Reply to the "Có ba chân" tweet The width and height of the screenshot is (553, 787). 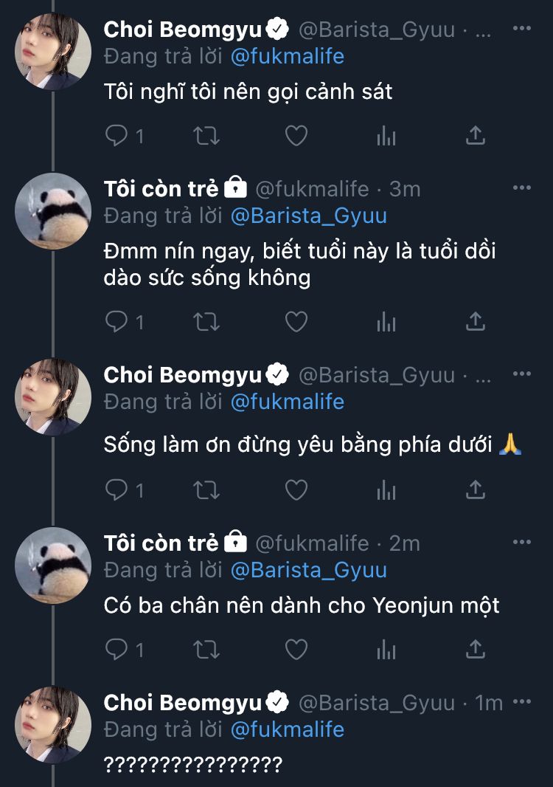(116, 649)
